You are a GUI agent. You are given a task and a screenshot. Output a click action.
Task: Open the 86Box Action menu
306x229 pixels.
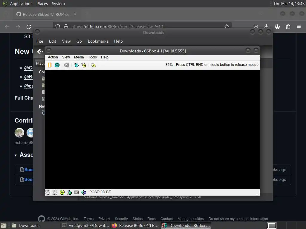pyautogui.click(x=53, y=57)
